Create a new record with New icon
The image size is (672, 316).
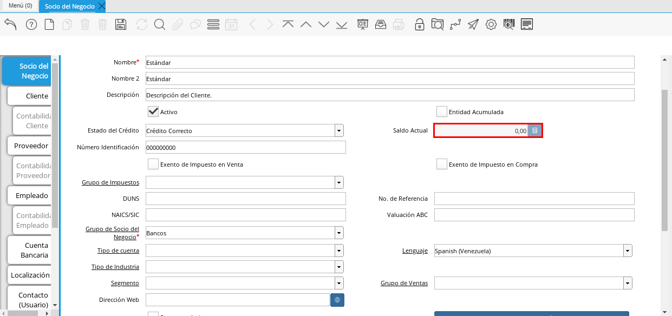49,24
